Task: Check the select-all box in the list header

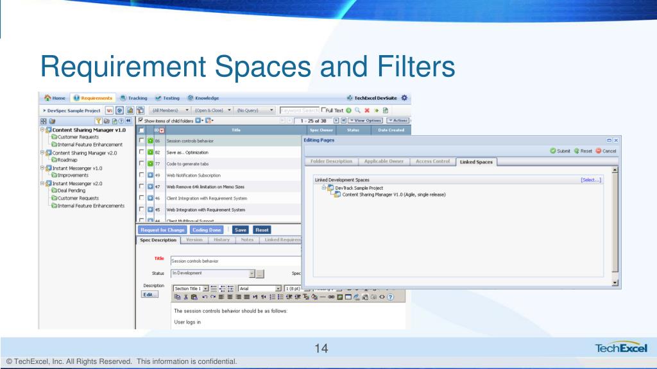Action: coord(142,130)
